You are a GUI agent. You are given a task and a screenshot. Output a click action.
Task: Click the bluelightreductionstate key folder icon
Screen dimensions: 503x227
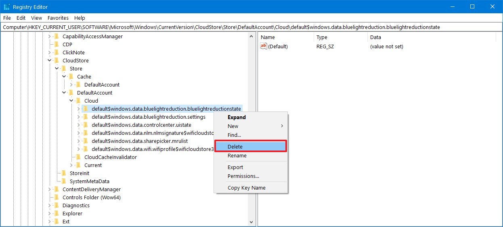point(86,109)
